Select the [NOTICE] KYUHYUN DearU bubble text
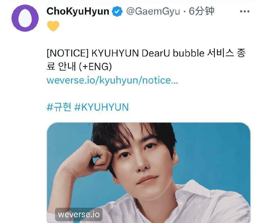 click(125, 53)
